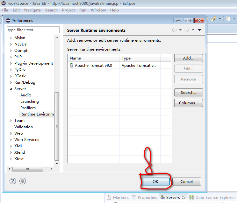Viewport: 237px width, 203px height.
Task: Expand the Oomph tree node
Action: [x=11, y=51]
